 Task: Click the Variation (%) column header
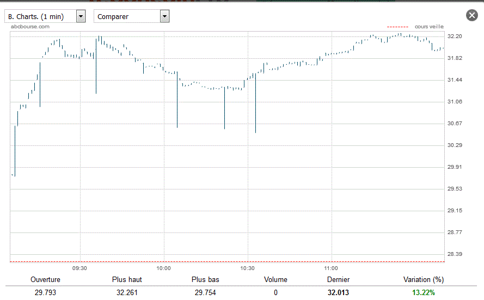click(x=424, y=280)
